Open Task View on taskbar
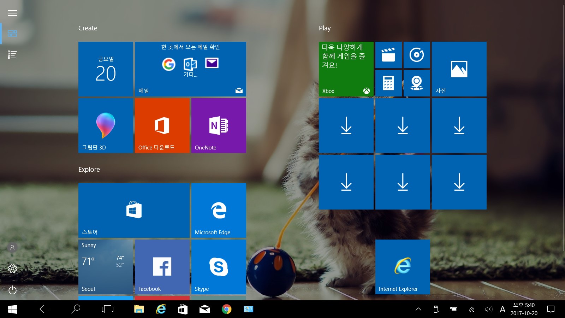 coord(107,309)
